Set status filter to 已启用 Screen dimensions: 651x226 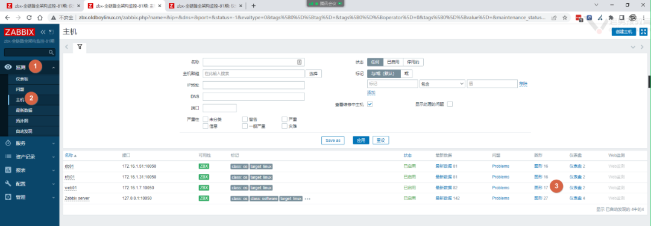pos(393,62)
